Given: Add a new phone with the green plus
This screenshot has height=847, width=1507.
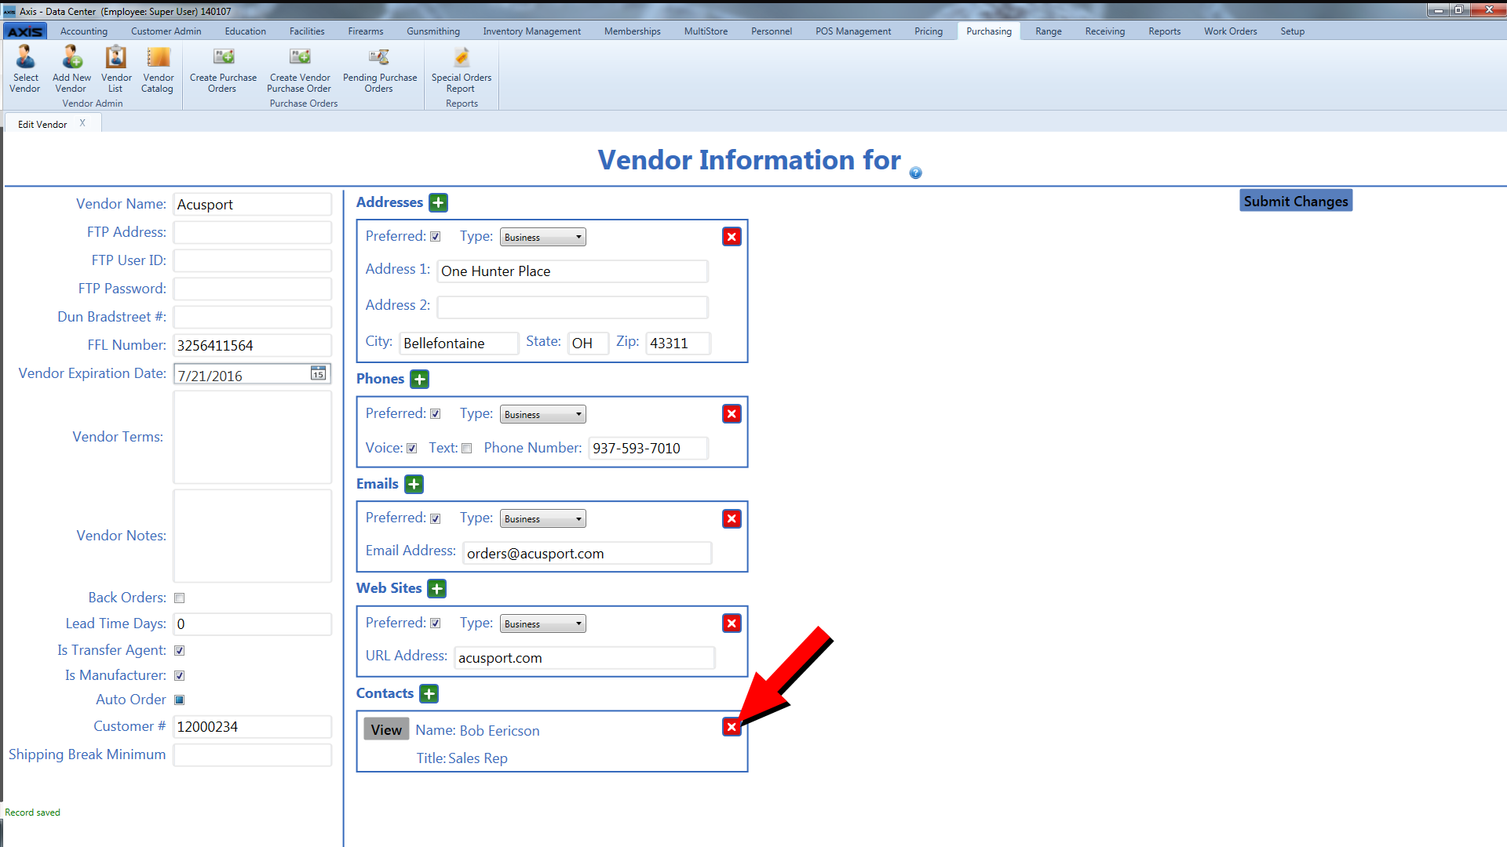Looking at the screenshot, I should pyautogui.click(x=420, y=380).
